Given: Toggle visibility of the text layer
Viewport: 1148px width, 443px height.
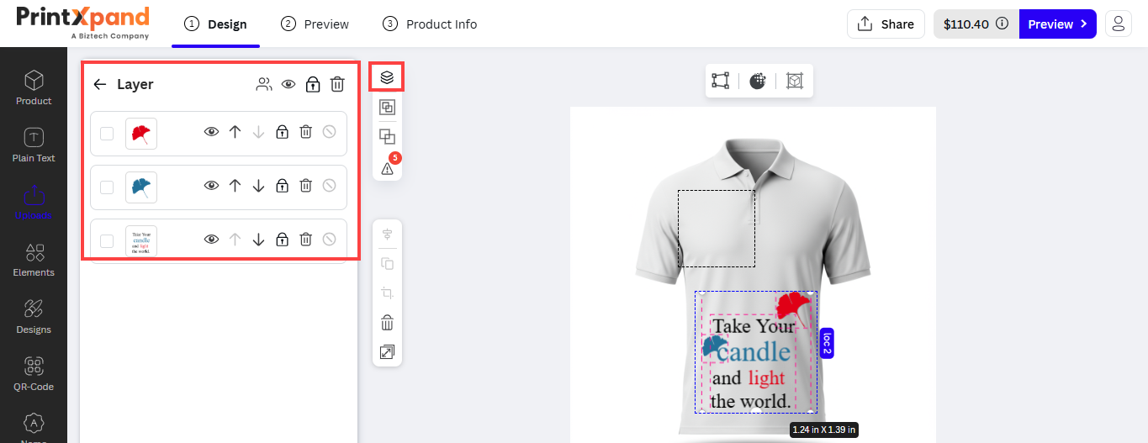Looking at the screenshot, I should [211, 240].
